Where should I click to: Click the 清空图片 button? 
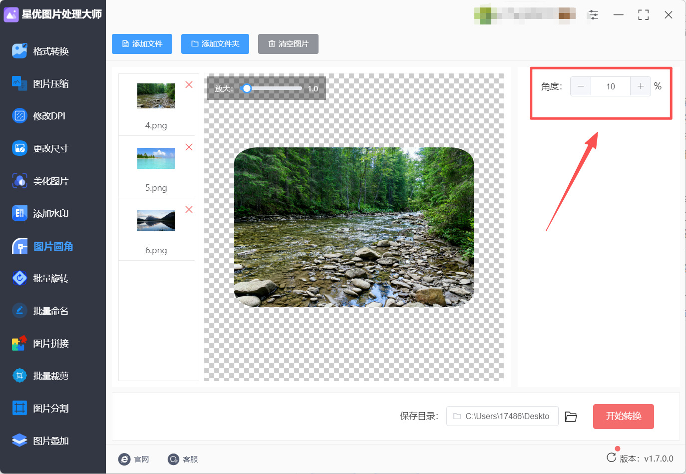point(288,44)
